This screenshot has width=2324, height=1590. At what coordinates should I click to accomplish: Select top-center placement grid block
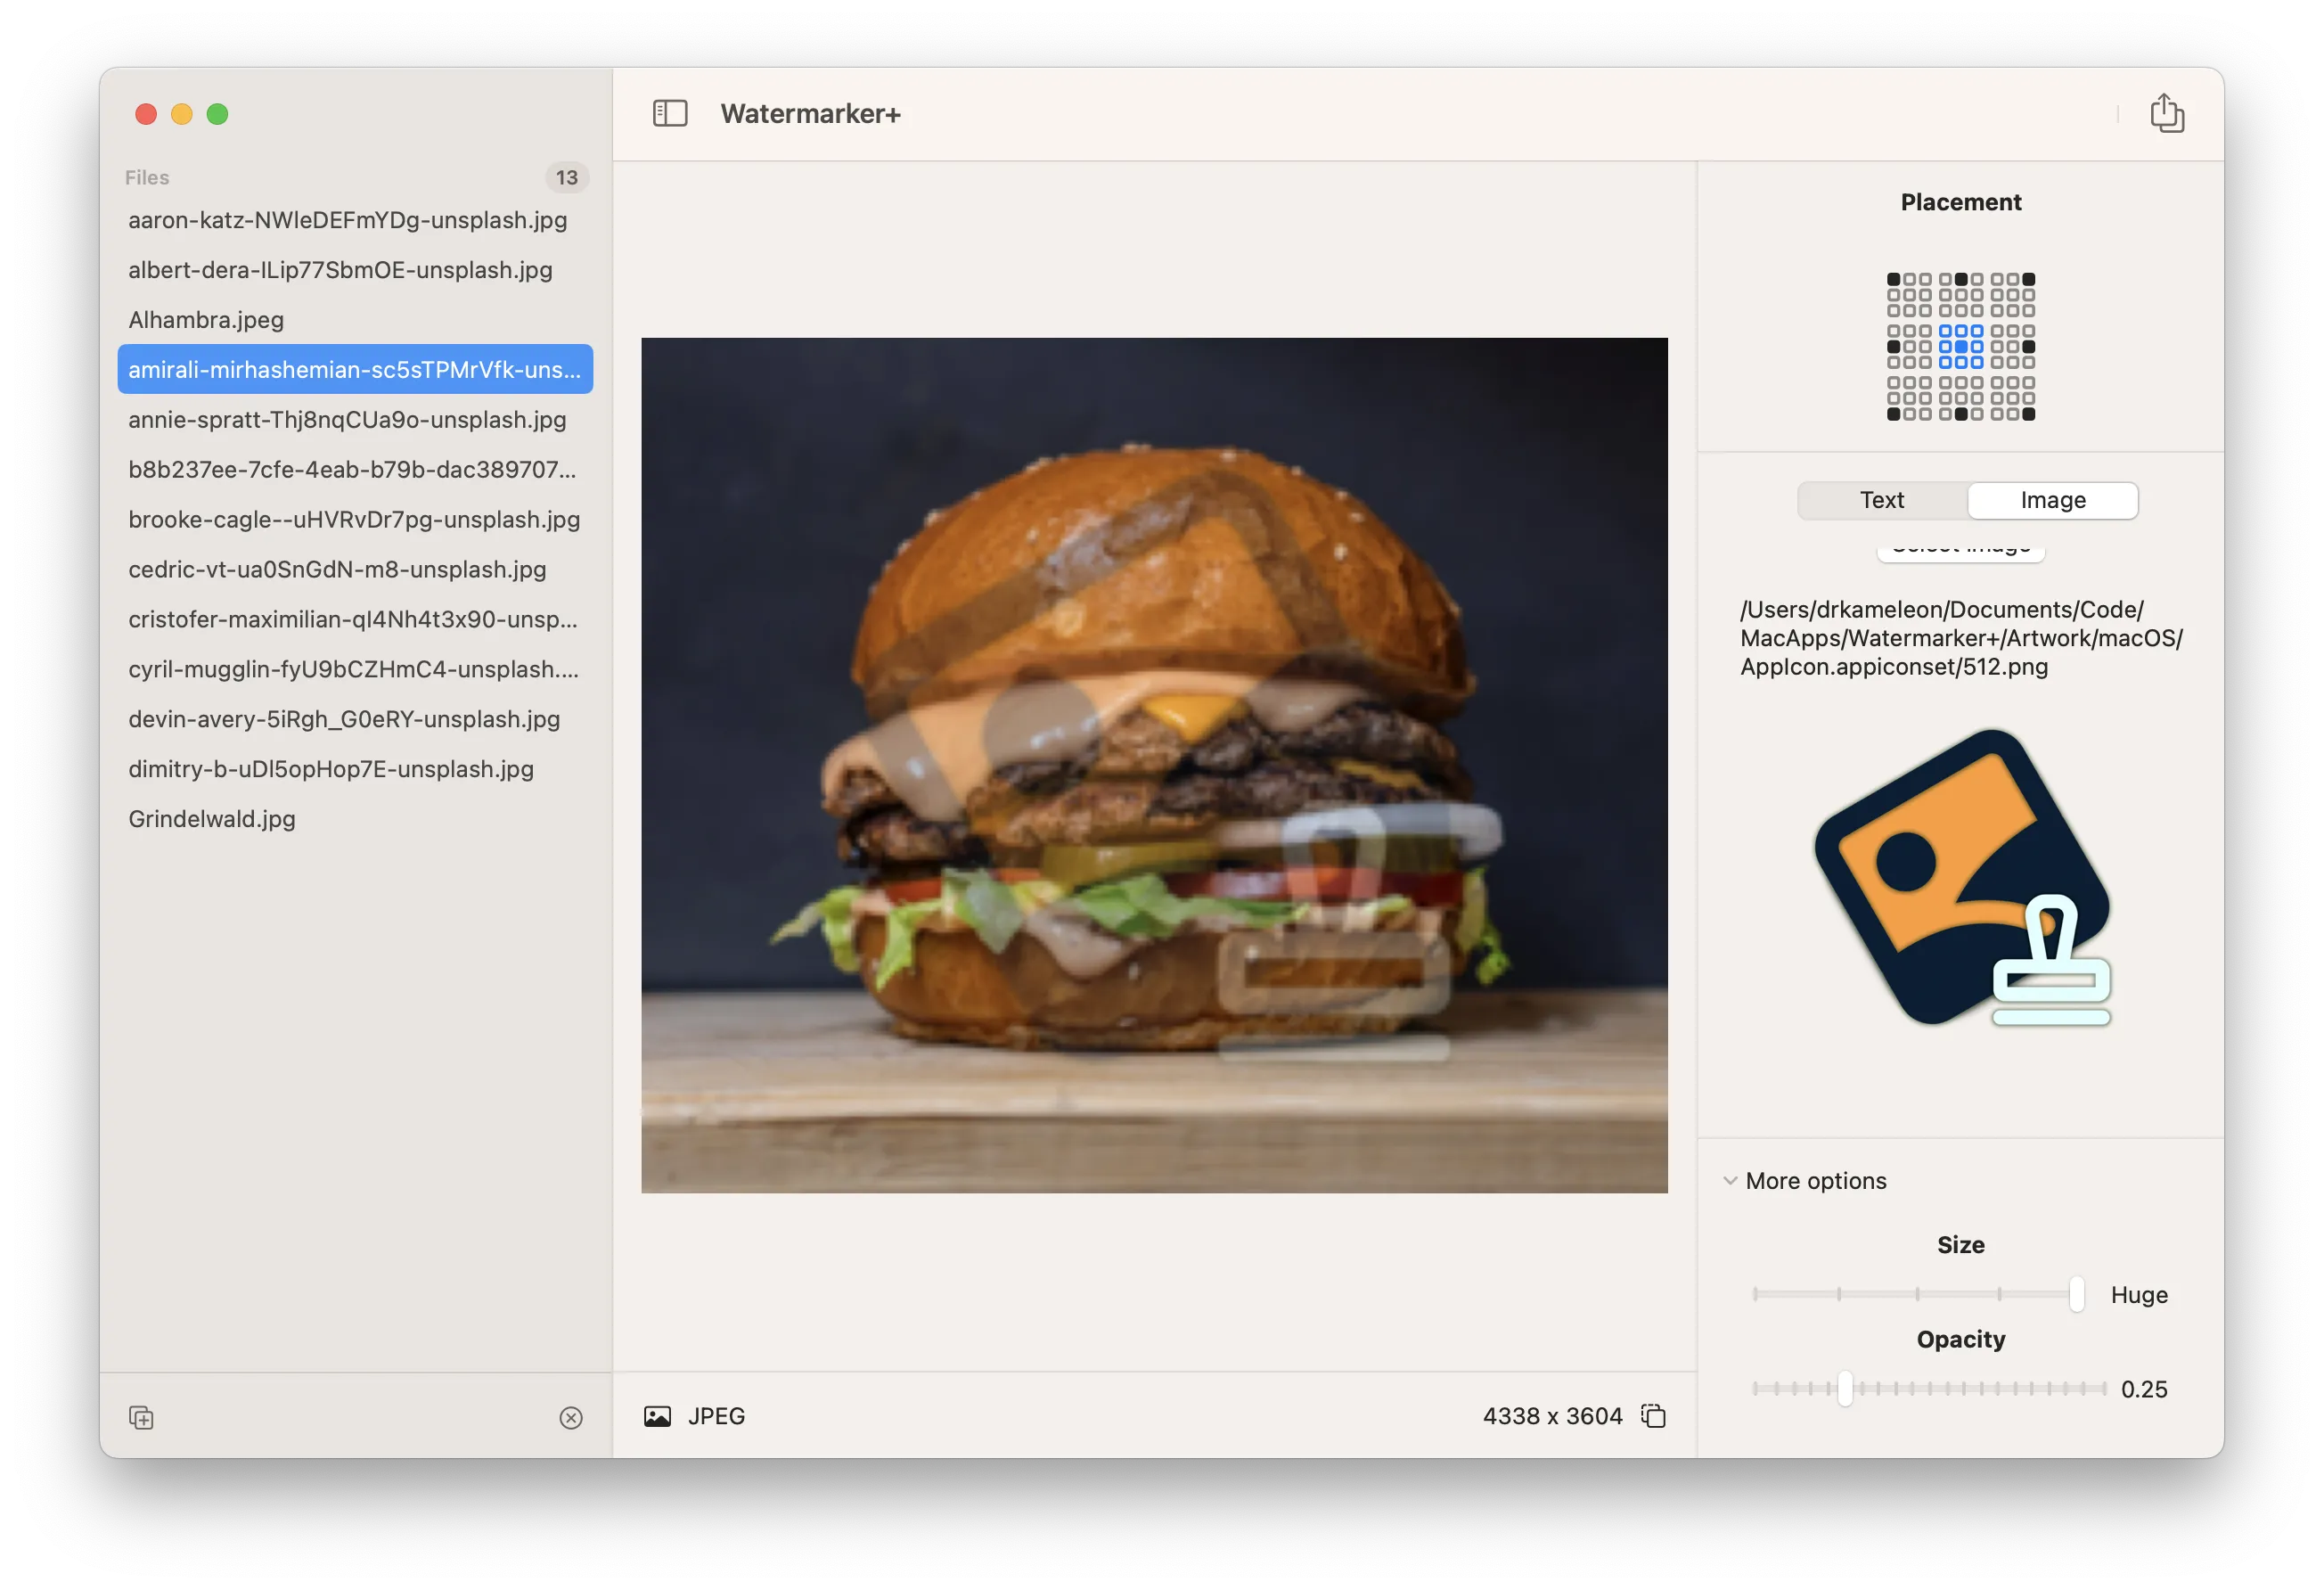1960,294
